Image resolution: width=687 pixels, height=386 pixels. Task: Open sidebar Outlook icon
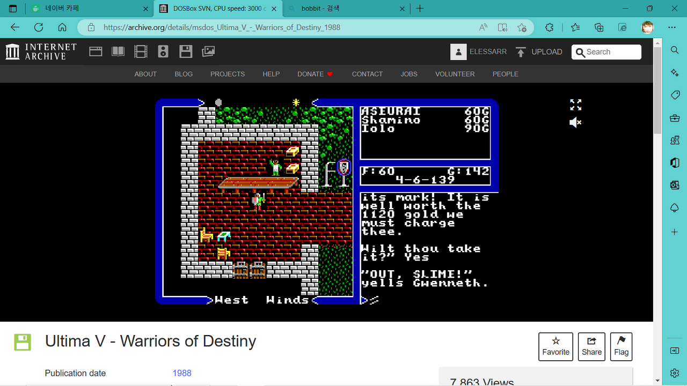(x=675, y=185)
